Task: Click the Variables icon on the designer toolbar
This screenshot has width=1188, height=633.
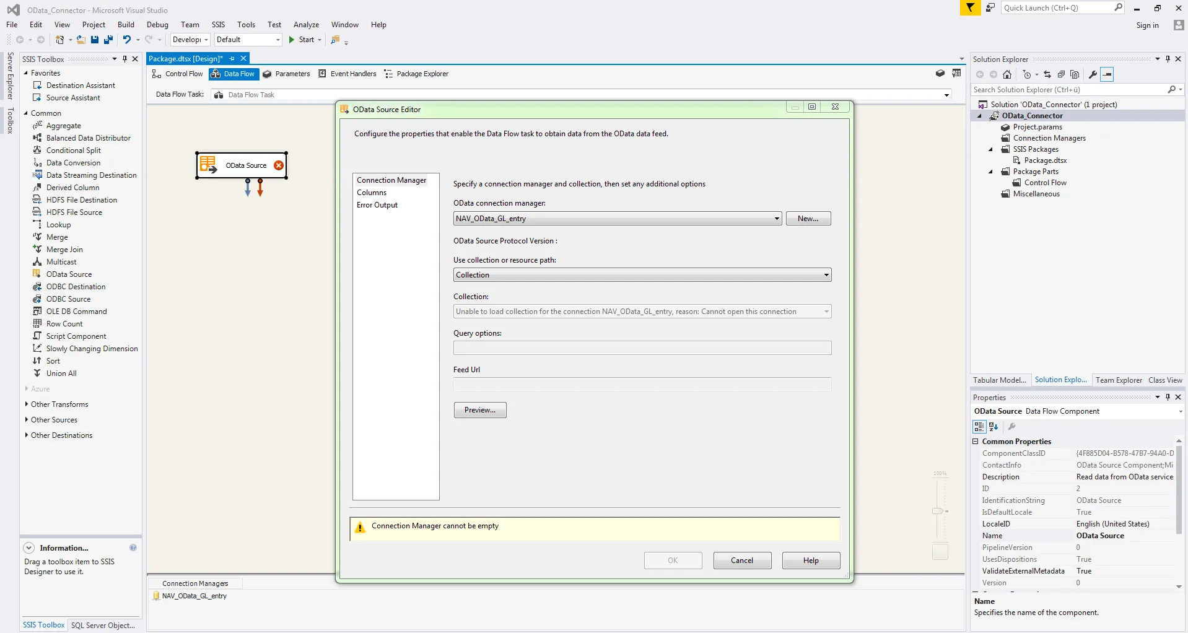Action: coord(957,73)
